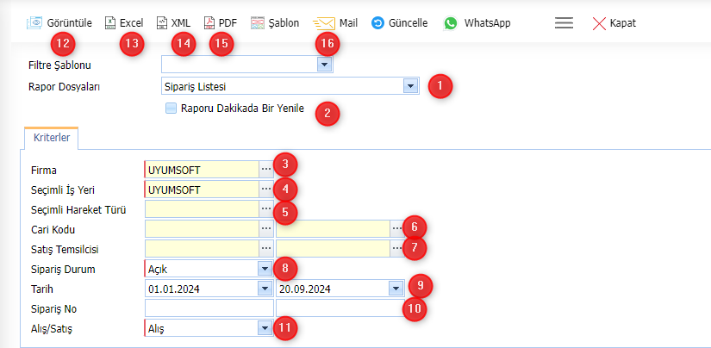Share via WhatsApp icon
This screenshot has width=711, height=348.
pyautogui.click(x=451, y=23)
